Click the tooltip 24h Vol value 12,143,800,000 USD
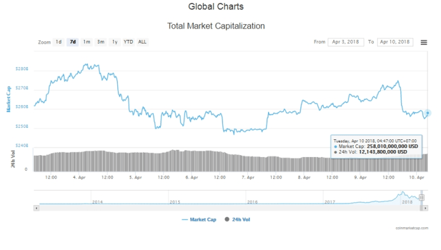 pos(383,152)
